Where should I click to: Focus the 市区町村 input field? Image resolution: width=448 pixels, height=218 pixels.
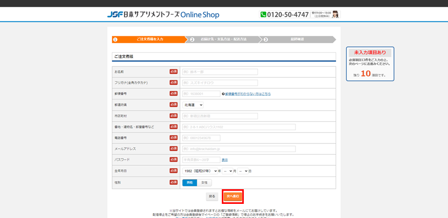click(x=220, y=116)
